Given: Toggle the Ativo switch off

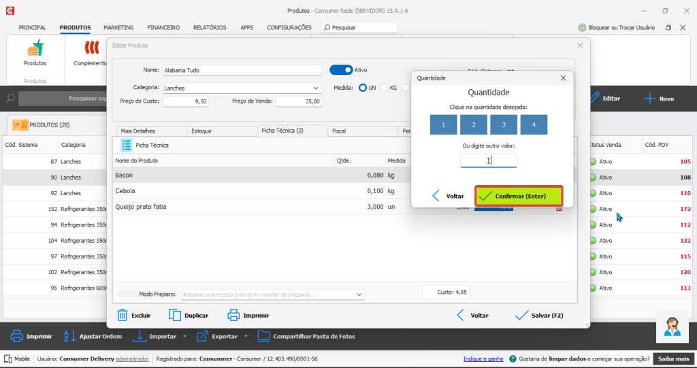Looking at the screenshot, I should [341, 69].
